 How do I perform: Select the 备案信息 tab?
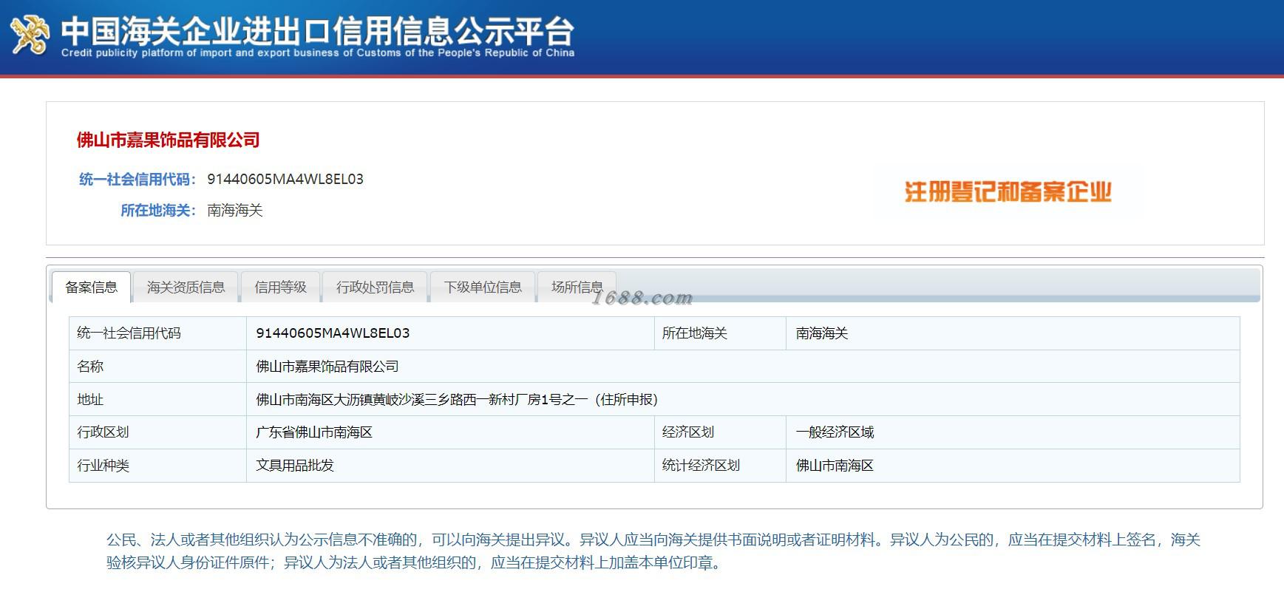pos(91,287)
